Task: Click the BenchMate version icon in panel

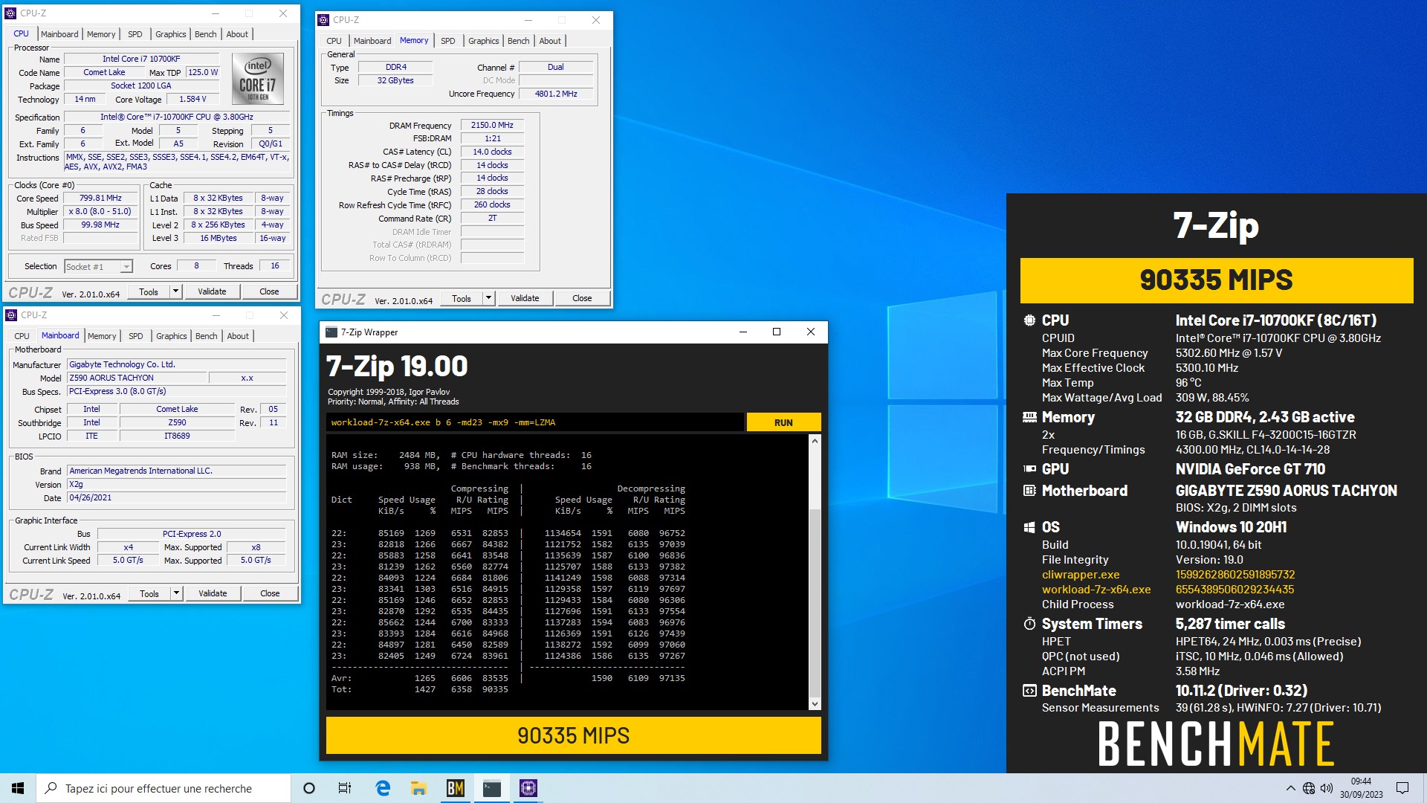Action: (x=1029, y=691)
